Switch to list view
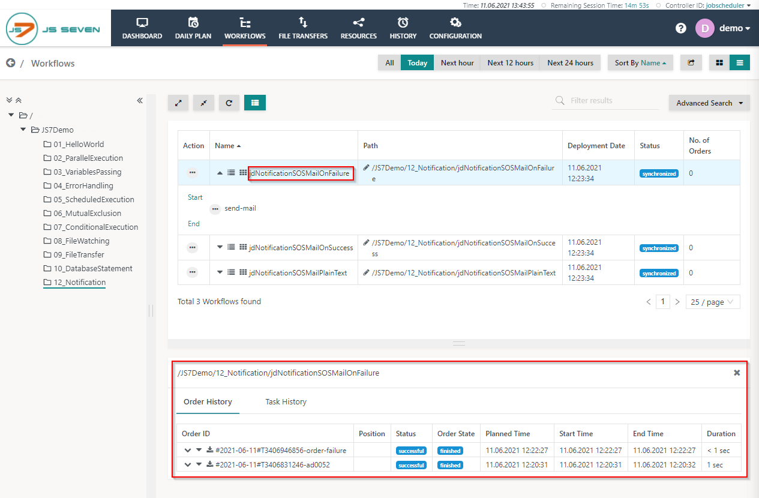Image resolution: width=759 pixels, height=498 pixels. (740, 63)
